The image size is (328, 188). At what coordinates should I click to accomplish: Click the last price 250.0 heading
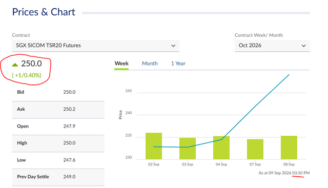(31, 64)
